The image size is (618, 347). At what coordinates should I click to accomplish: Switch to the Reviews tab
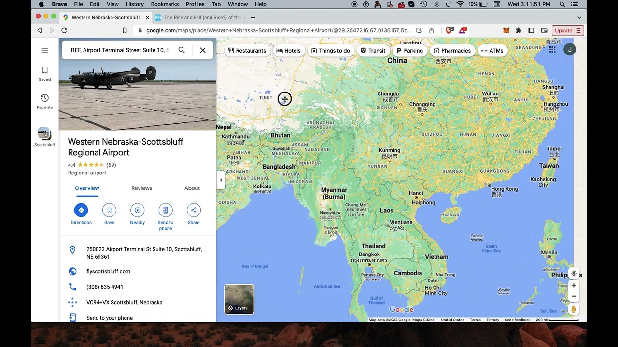142,188
